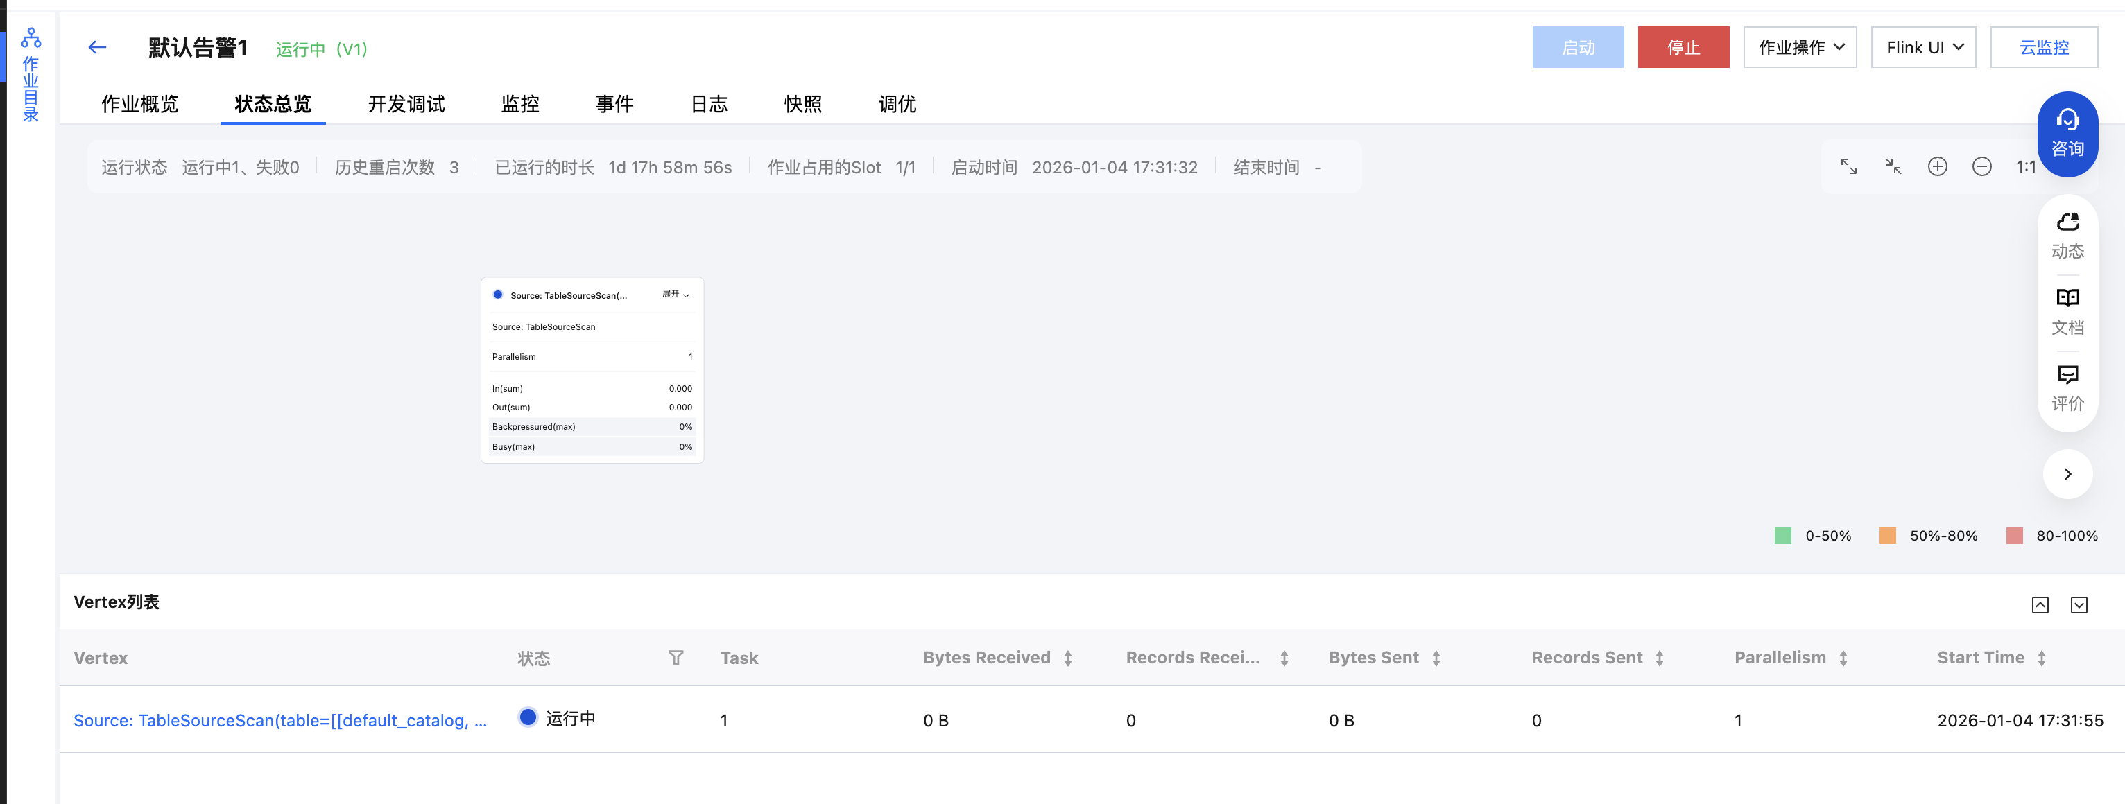Sort the table by Records Sent
This screenshot has width=2125, height=804.
click(x=1659, y=658)
